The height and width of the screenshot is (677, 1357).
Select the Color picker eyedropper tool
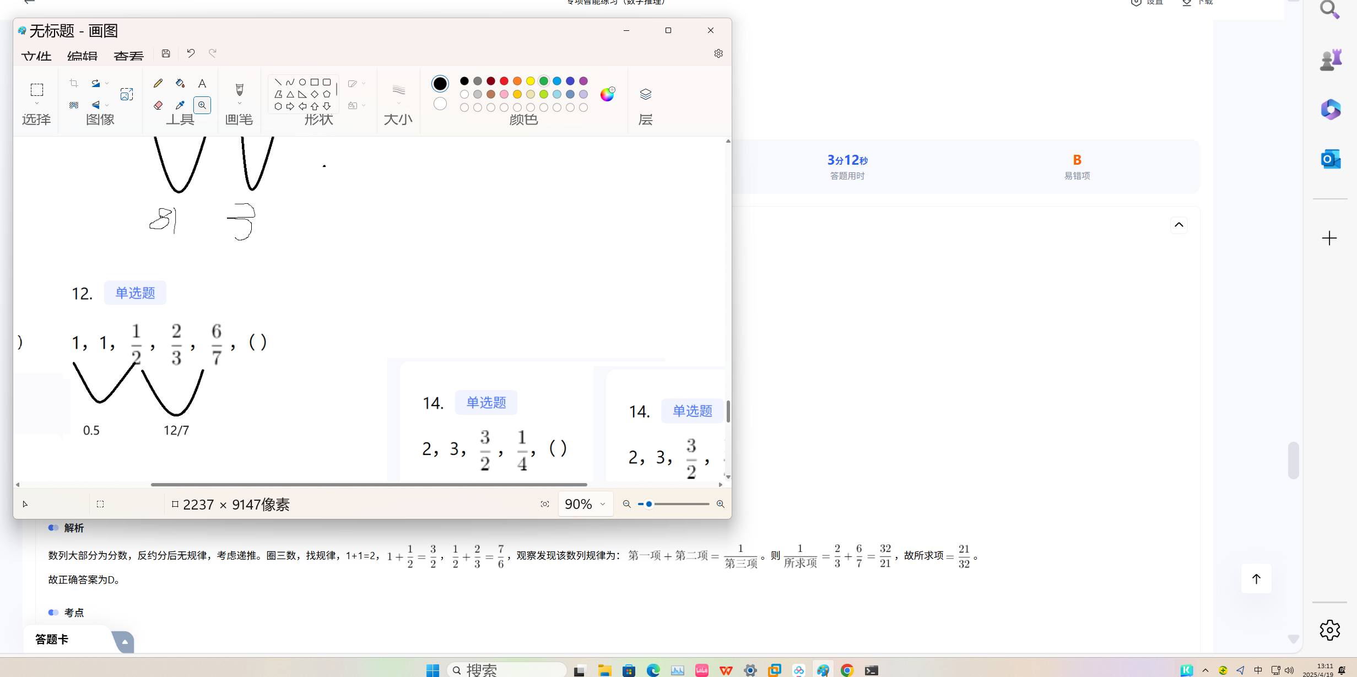pos(180,105)
